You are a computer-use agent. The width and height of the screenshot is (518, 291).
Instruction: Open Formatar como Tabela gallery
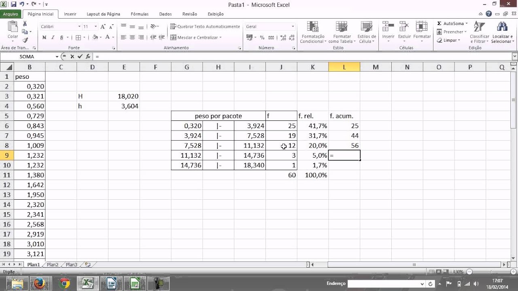tap(342, 32)
